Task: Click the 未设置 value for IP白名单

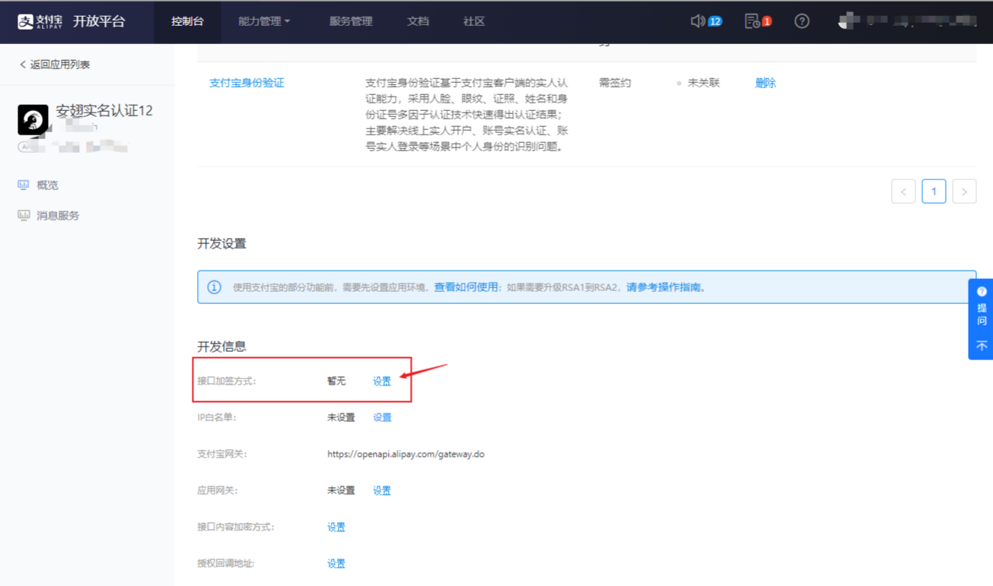Action: tap(341, 417)
